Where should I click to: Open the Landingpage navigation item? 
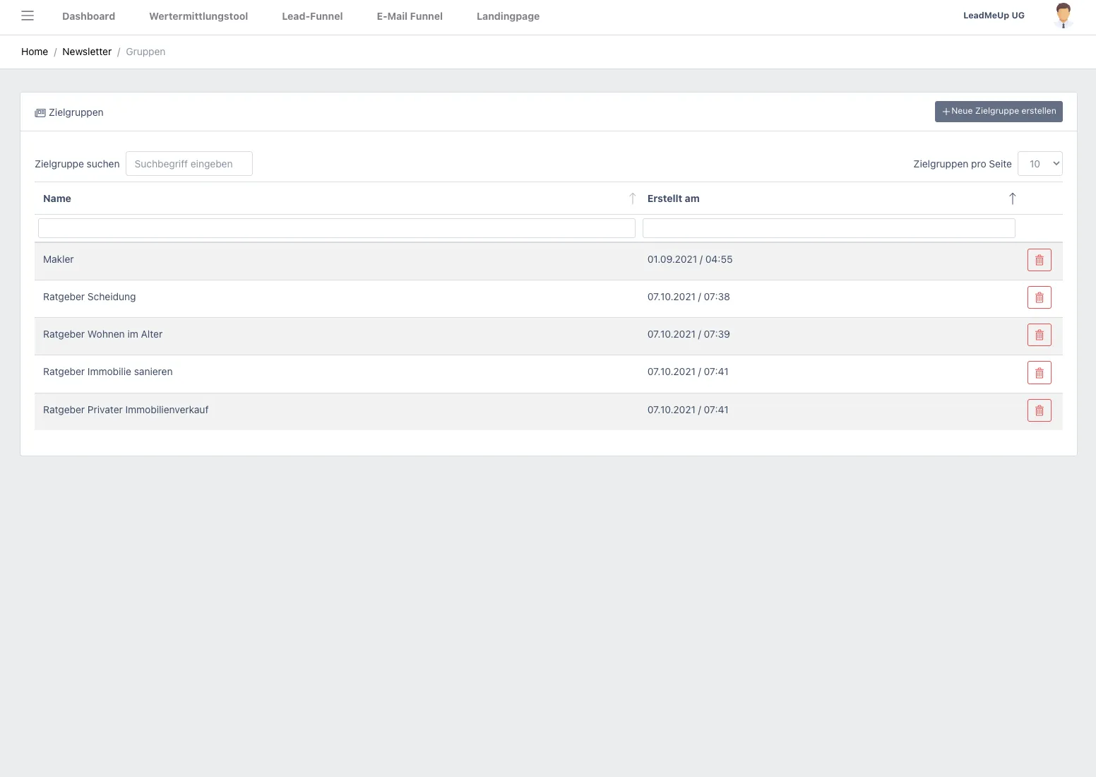tap(508, 16)
